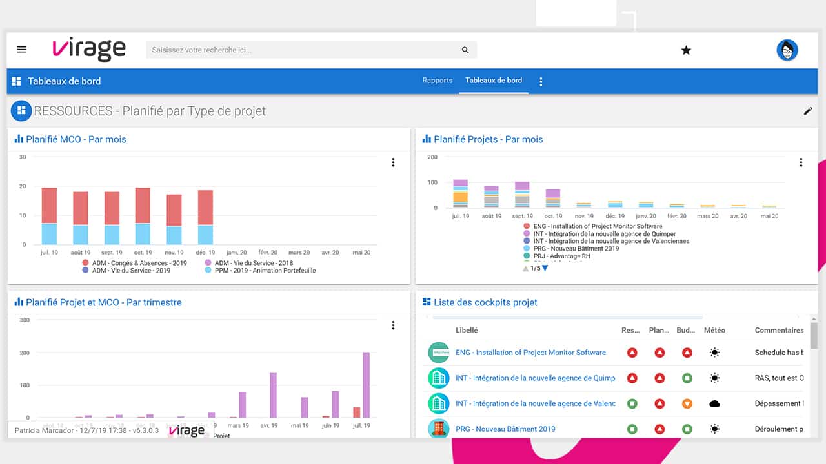Open the user avatar profile
This screenshot has height=464, width=826.
coord(787,50)
